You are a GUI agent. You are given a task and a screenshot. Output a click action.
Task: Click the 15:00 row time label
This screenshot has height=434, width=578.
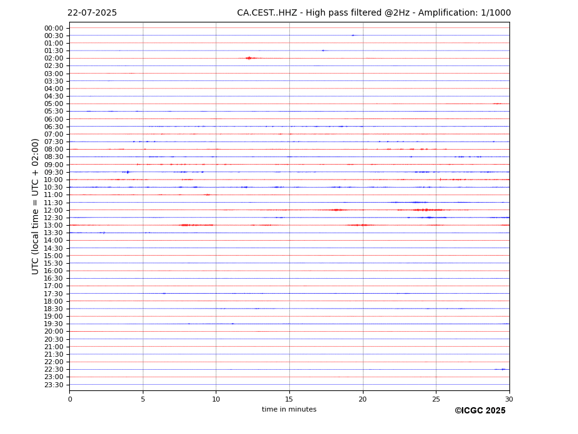(x=54, y=256)
